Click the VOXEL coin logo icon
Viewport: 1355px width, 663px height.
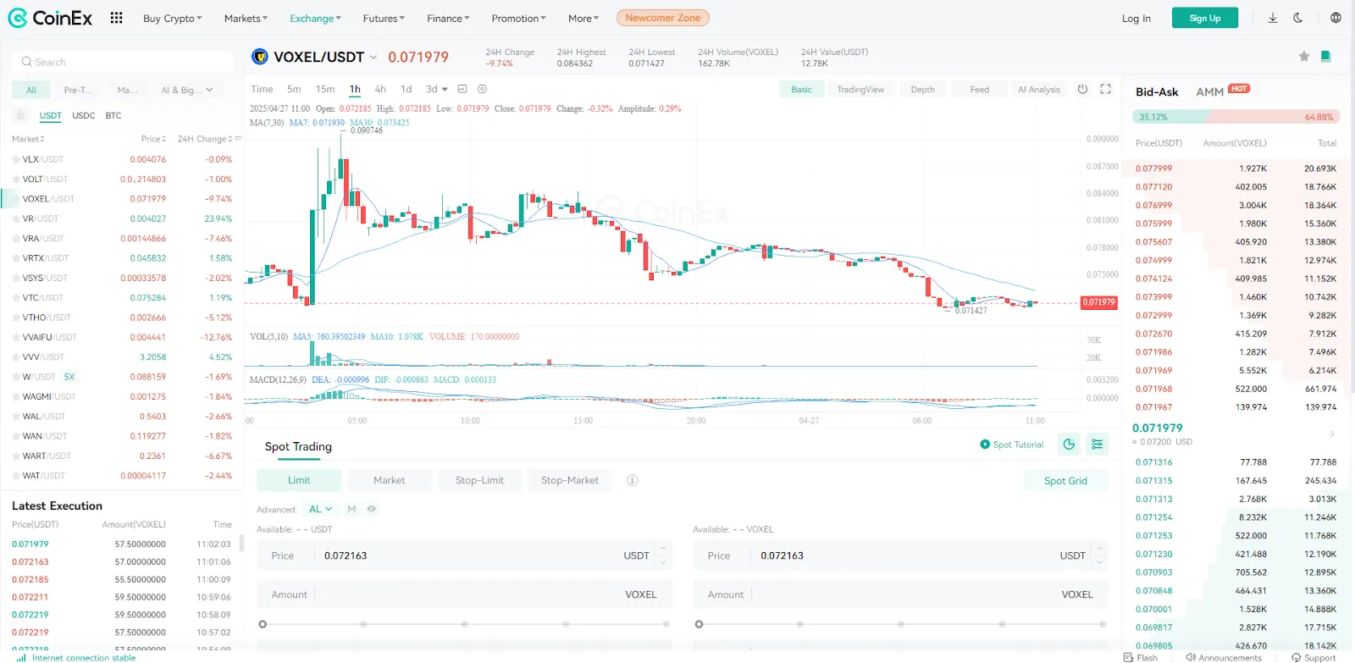click(260, 57)
